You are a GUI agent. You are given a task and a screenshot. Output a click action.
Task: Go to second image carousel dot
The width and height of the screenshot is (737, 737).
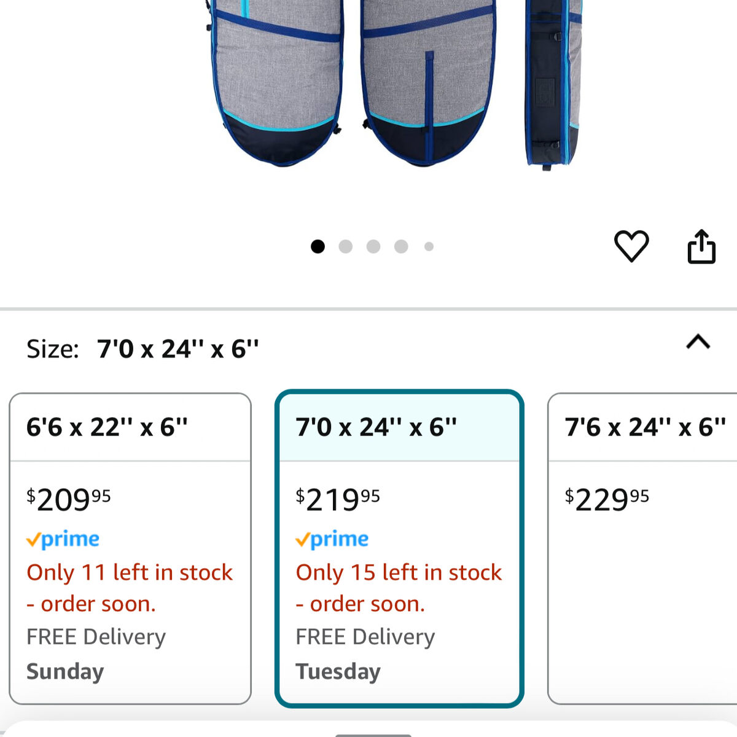click(346, 246)
